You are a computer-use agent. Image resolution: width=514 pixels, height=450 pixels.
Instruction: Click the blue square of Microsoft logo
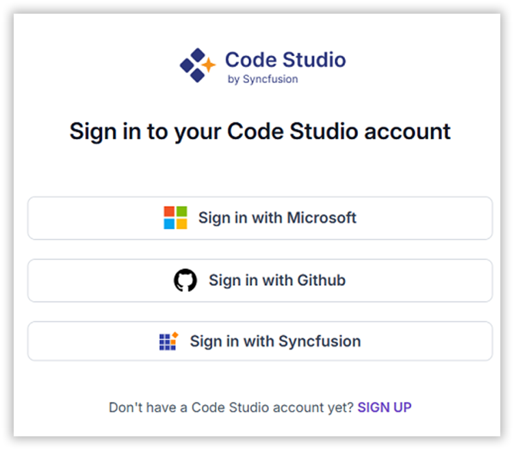point(169,224)
